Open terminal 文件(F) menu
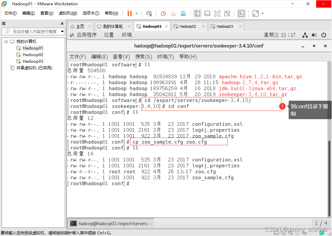This screenshot has width=332, height=236. [77, 57]
